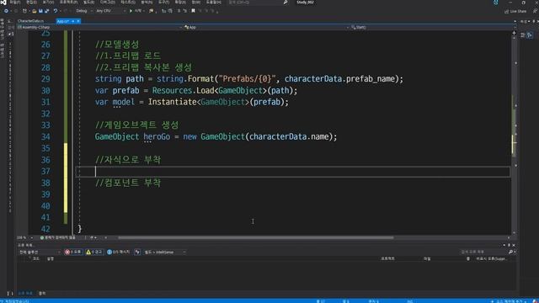Image resolution: width=539 pixels, height=303 pixels.
Task: Save the current file with the disk icon
Action: 40,11
